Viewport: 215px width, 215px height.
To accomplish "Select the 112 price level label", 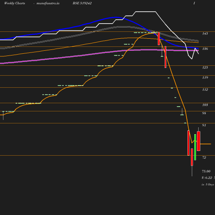I will pos(205,89).
